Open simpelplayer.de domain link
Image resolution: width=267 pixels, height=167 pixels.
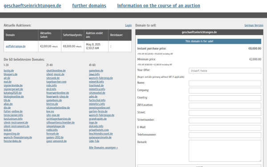point(56,126)
